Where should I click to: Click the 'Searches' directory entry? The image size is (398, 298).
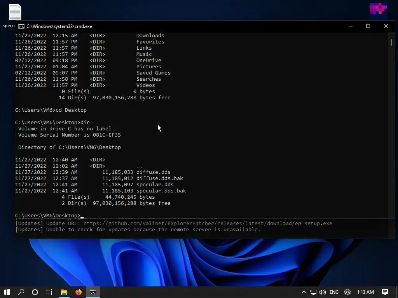pyautogui.click(x=149, y=79)
